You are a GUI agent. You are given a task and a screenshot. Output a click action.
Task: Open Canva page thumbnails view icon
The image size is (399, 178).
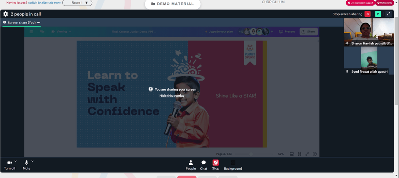pos(292,154)
